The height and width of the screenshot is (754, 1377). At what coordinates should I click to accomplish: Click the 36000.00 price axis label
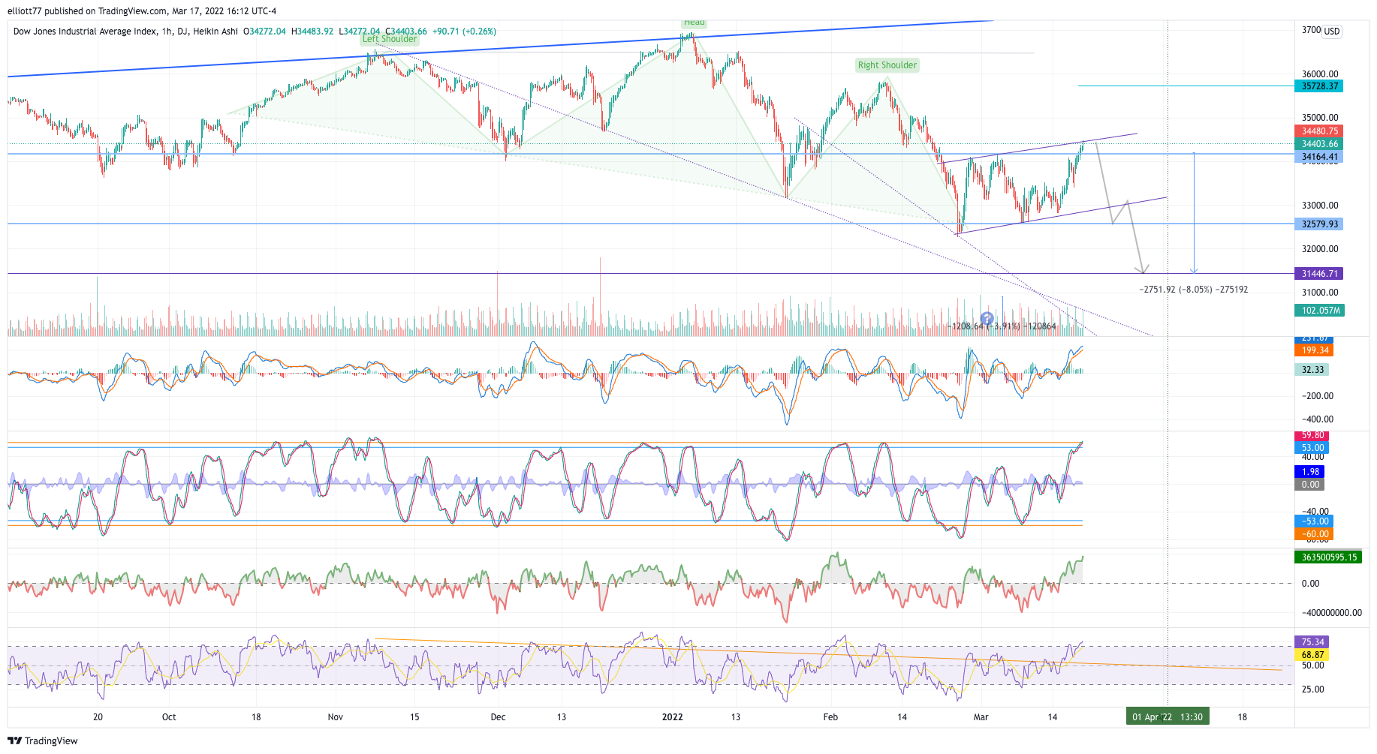[1320, 74]
